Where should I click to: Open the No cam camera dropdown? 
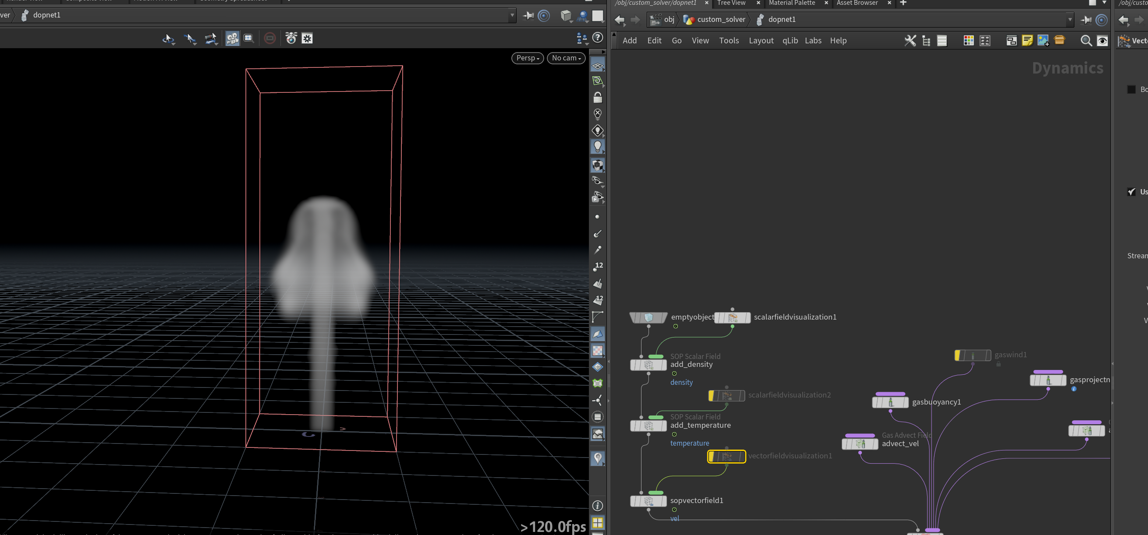[566, 58]
